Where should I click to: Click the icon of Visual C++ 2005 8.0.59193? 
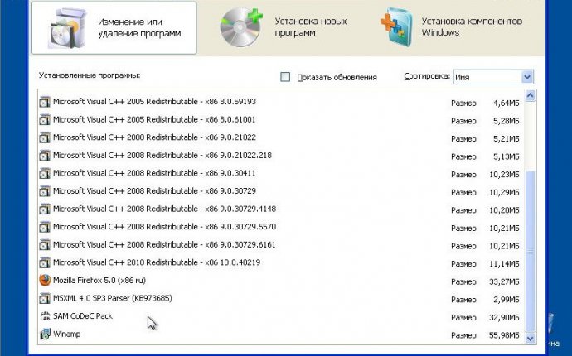[x=45, y=102]
